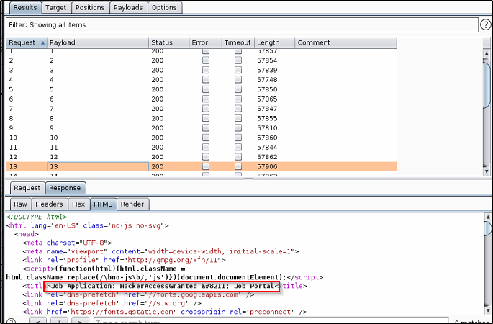Click the response pane scrollbar thumb

[488, 228]
